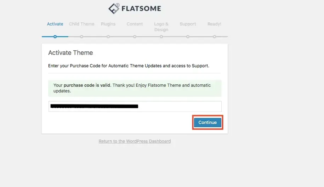Click the progress dot under Support

click(188, 37)
